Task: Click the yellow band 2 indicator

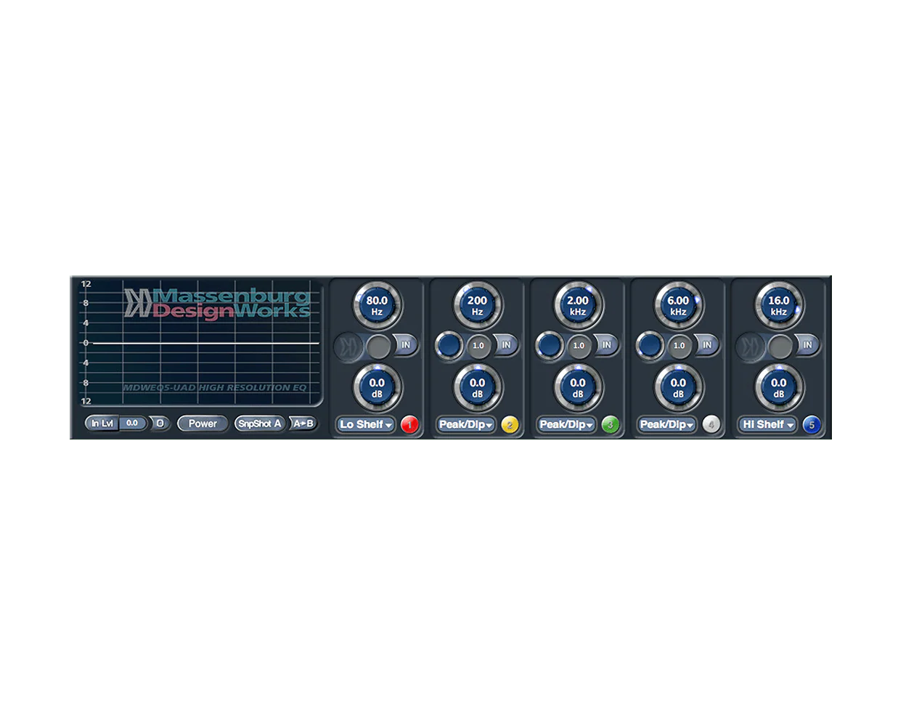Action: 510,425
